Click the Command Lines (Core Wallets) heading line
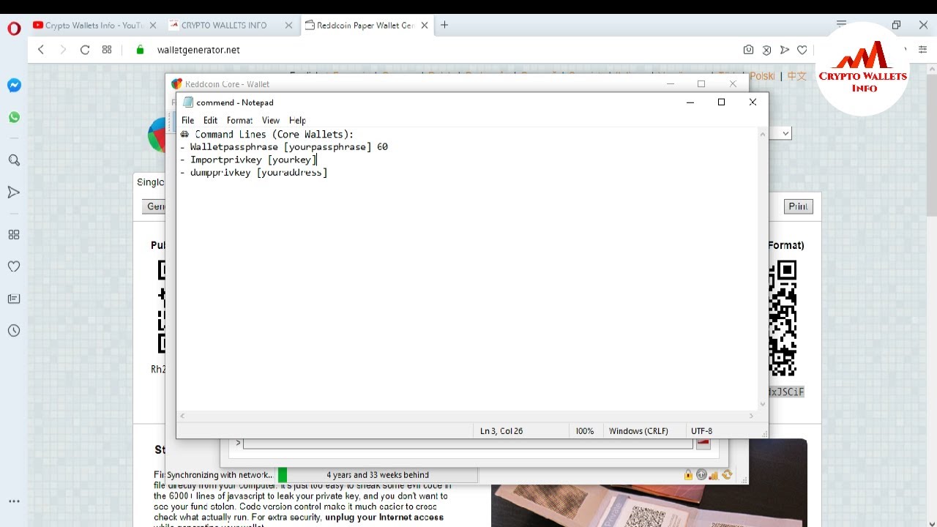This screenshot has width=937, height=527. [x=267, y=134]
